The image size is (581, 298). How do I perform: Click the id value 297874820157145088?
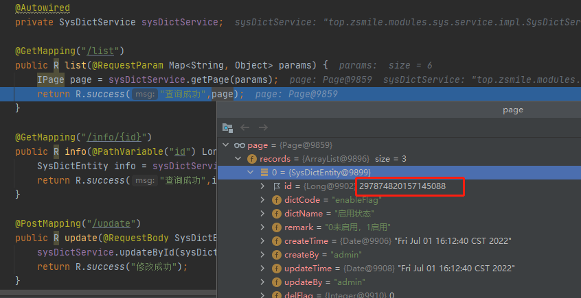(402, 186)
